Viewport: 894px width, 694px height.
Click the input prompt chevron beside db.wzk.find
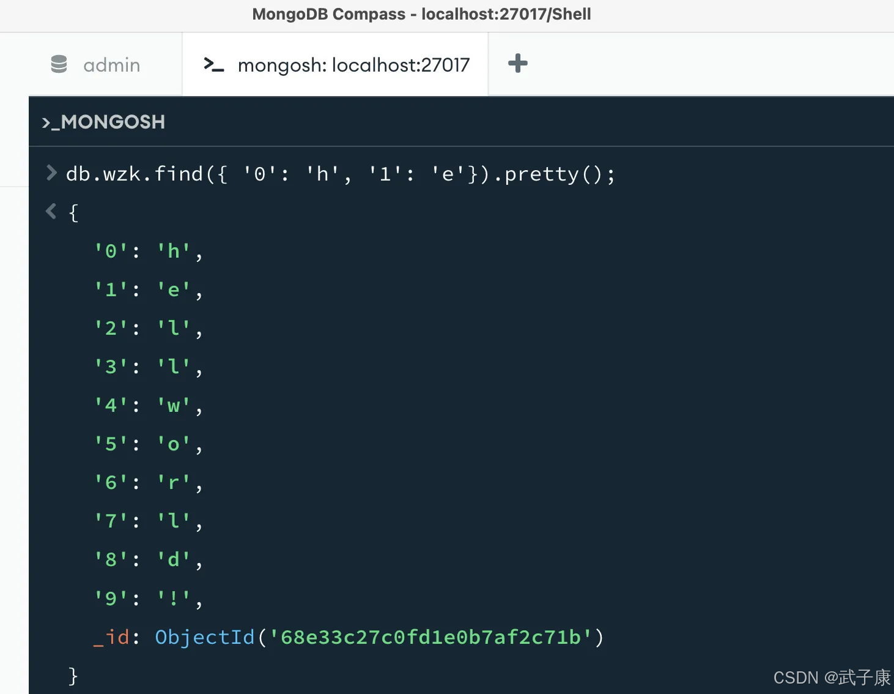(x=51, y=173)
